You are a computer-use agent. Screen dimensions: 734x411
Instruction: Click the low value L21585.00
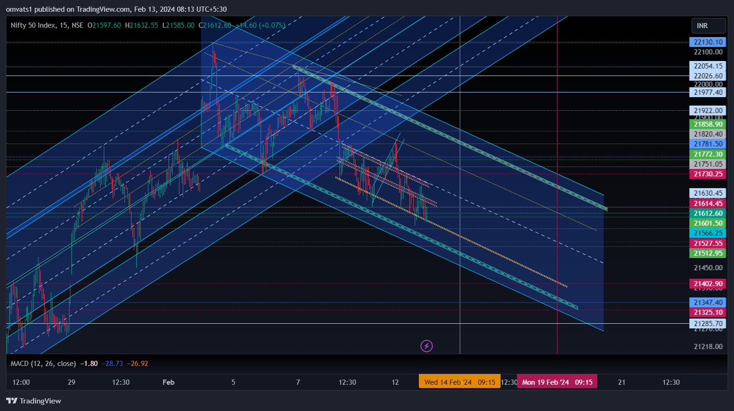(x=178, y=25)
